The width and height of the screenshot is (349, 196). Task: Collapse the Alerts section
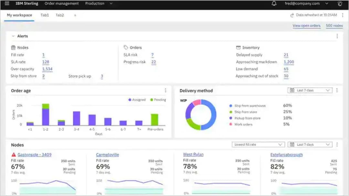tap(13, 36)
